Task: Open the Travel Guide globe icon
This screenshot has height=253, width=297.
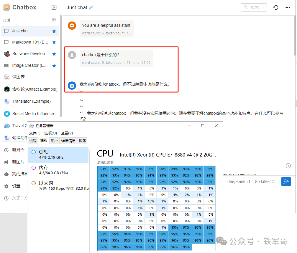Action: tap(7, 126)
